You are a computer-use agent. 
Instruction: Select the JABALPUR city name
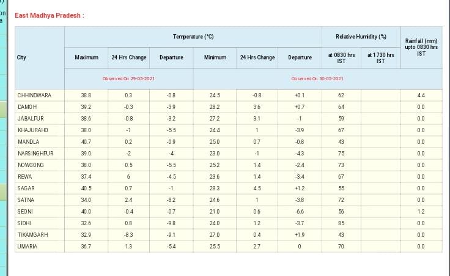[31, 119]
